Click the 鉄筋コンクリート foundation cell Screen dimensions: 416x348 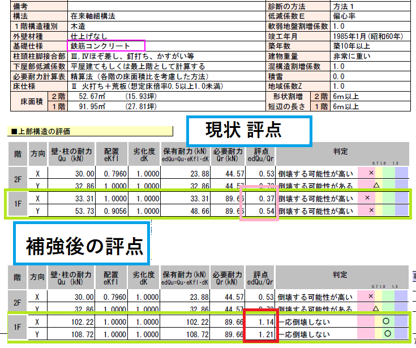106,46
